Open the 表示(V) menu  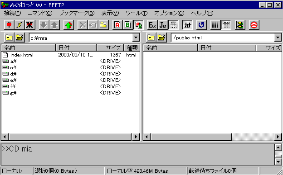(110, 13)
